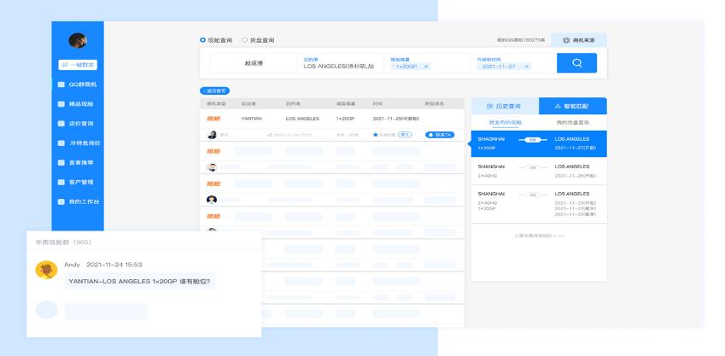Click the star icon in the YANTIAN row

[375, 135]
